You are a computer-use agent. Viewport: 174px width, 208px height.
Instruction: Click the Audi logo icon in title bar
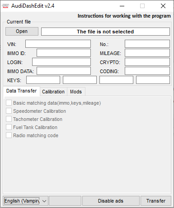pos(5,6)
